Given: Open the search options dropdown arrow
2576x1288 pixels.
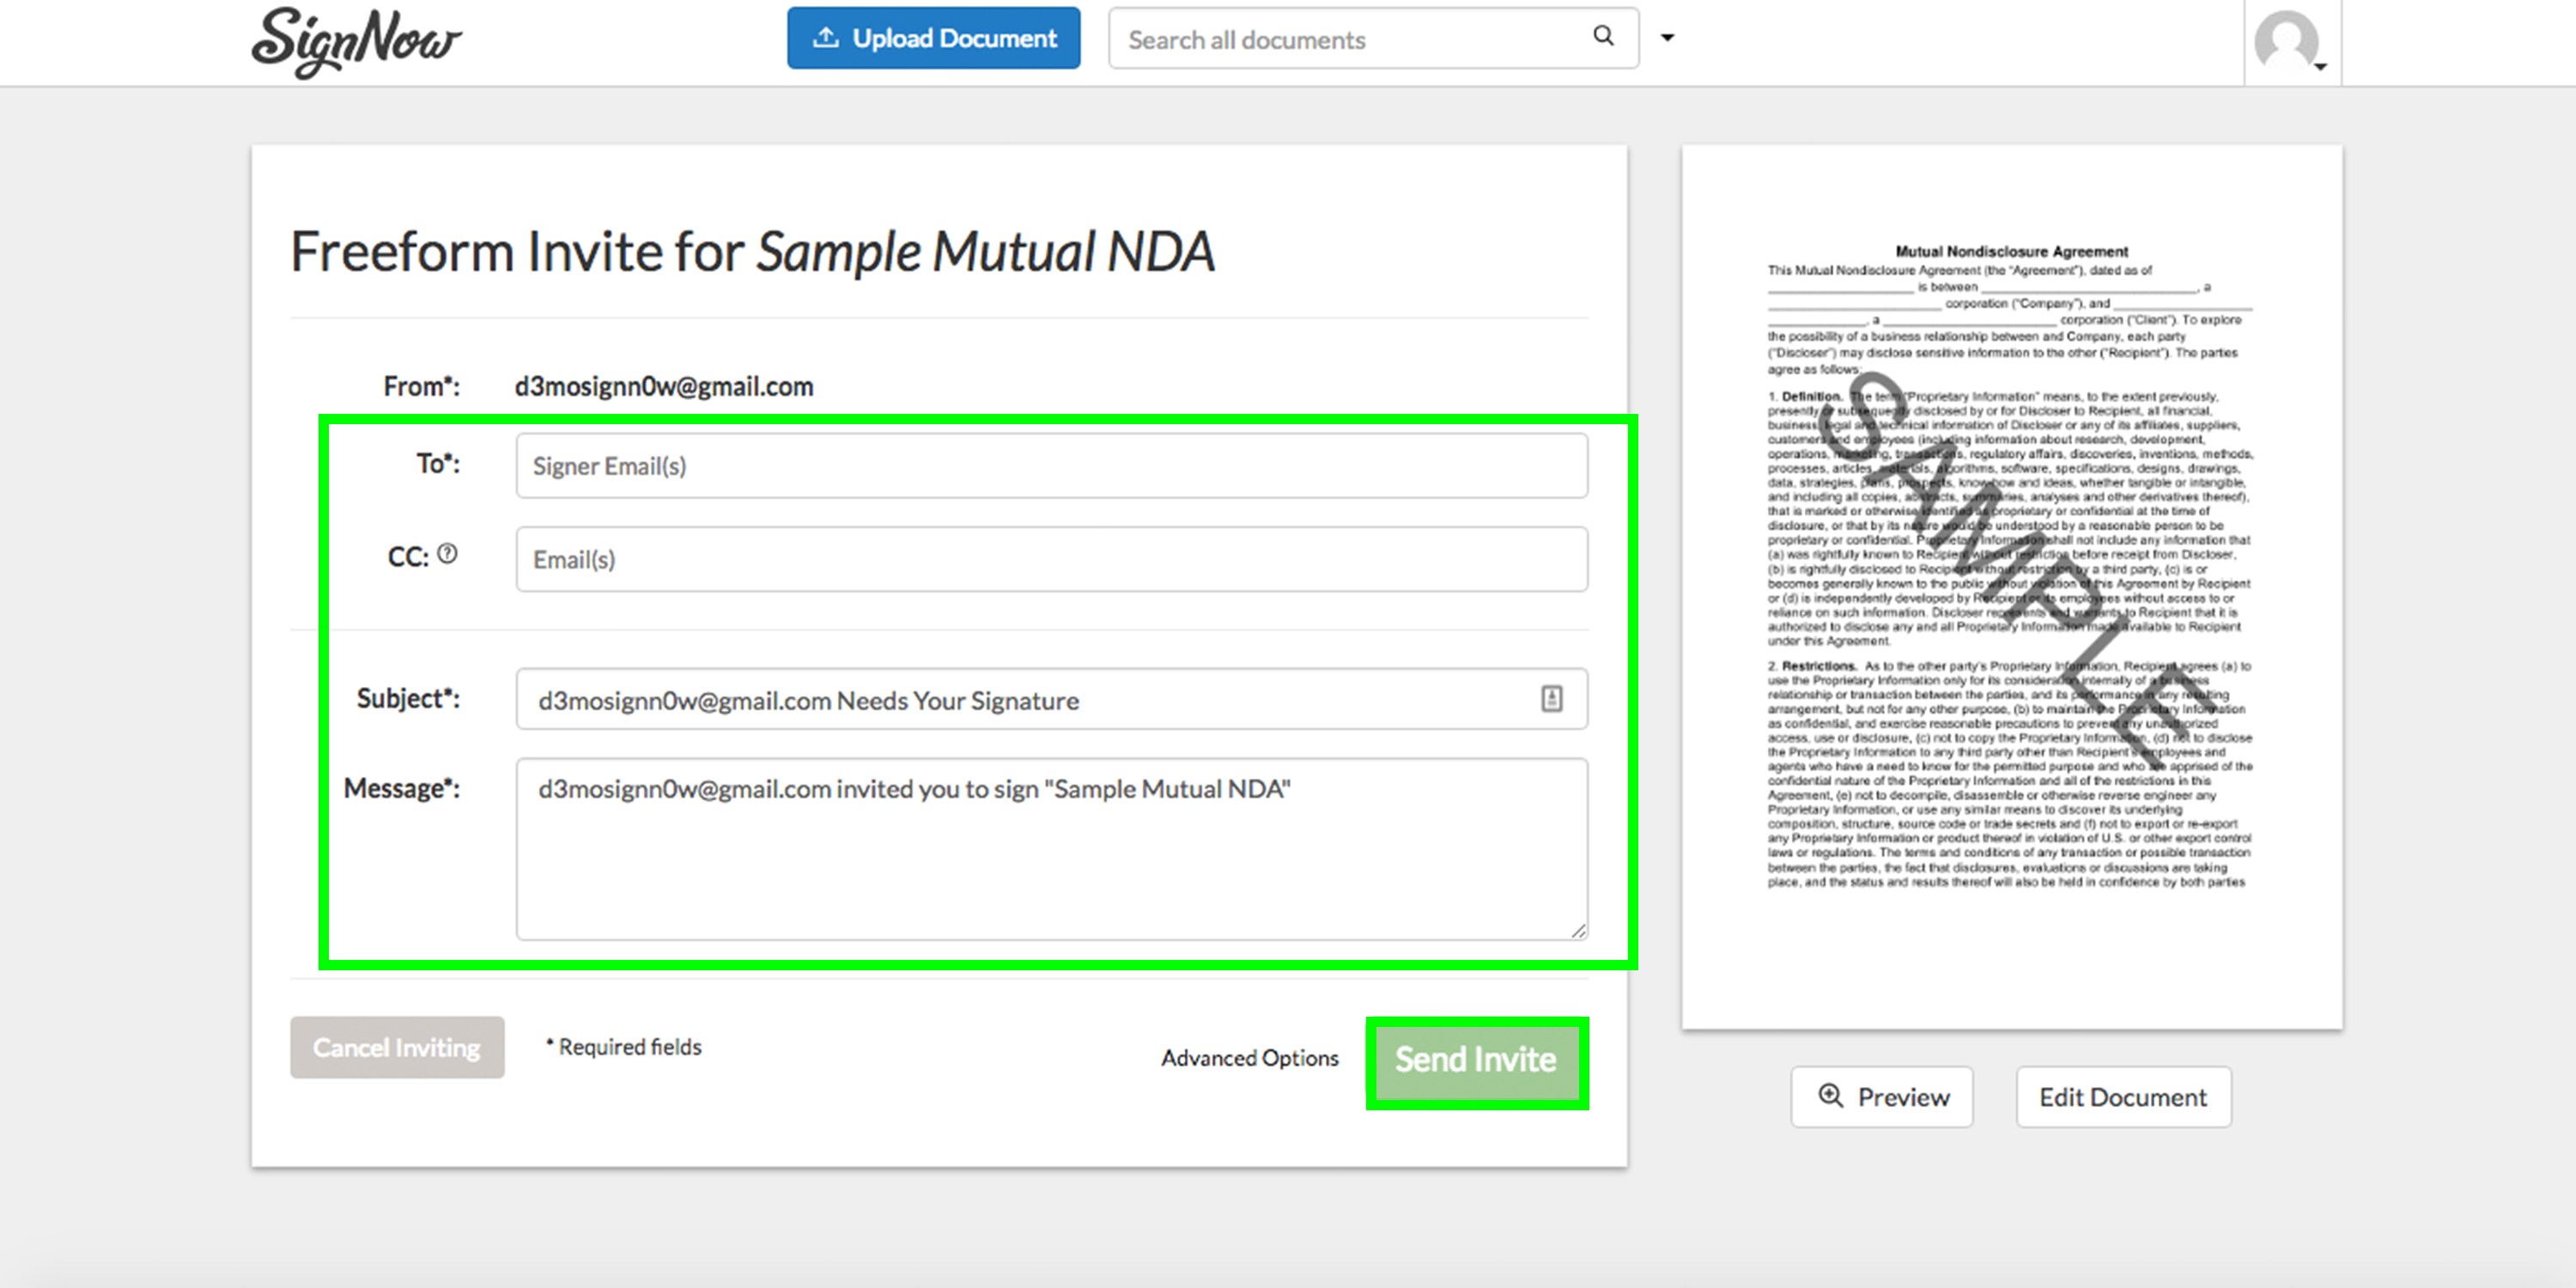Looking at the screenshot, I should point(1667,38).
